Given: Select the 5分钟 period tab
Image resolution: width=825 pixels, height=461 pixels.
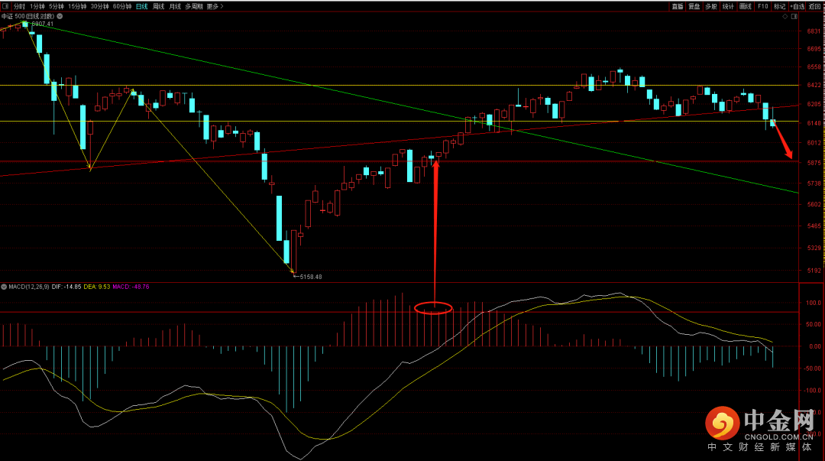Looking at the screenshot, I should [x=57, y=6].
